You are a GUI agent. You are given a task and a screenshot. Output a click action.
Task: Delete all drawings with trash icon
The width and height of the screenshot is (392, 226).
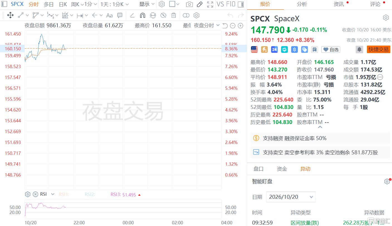coord(174,15)
